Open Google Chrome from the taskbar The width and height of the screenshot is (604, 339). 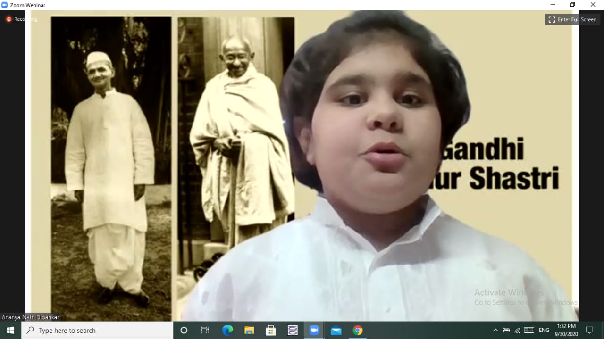pyautogui.click(x=357, y=330)
